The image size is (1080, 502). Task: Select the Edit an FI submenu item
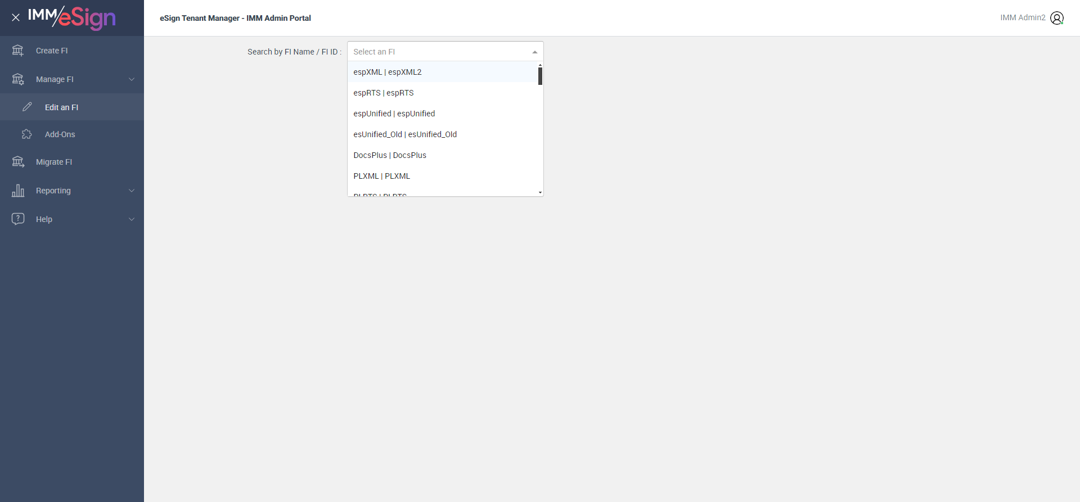(x=72, y=107)
